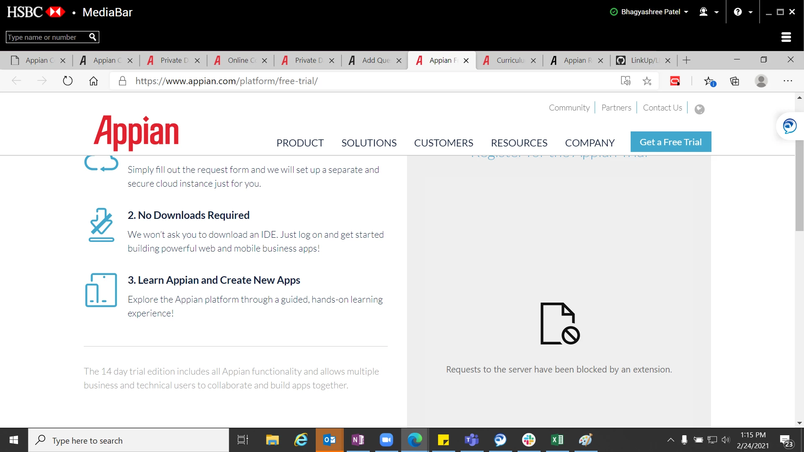
Task: View site info via the padlock icon
Action: [122, 81]
